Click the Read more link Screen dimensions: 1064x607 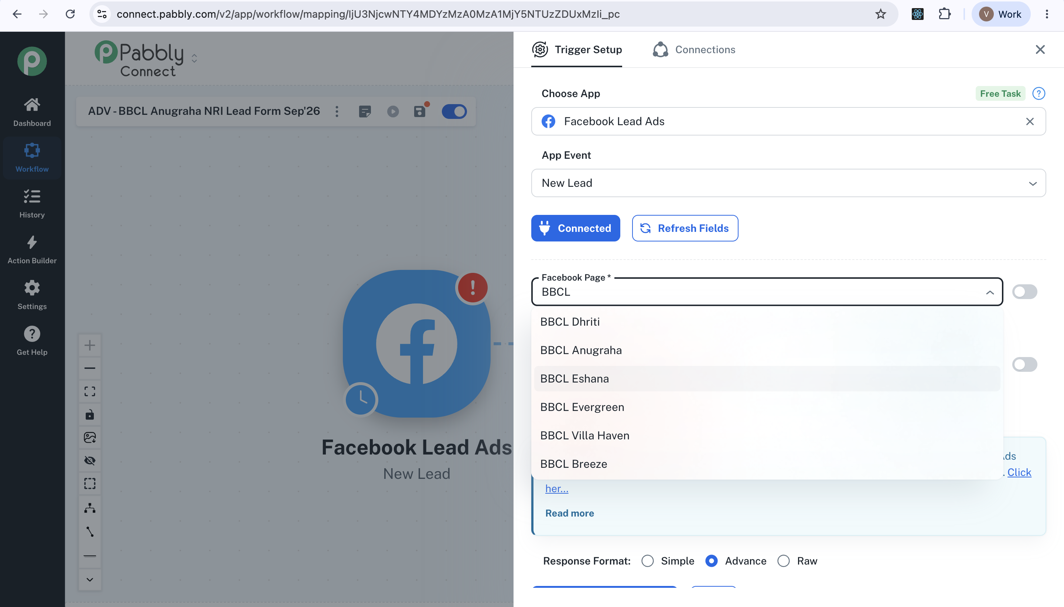tap(570, 513)
